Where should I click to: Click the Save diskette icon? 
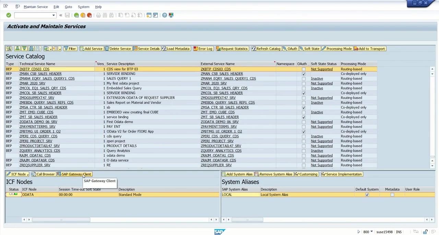point(67,15)
